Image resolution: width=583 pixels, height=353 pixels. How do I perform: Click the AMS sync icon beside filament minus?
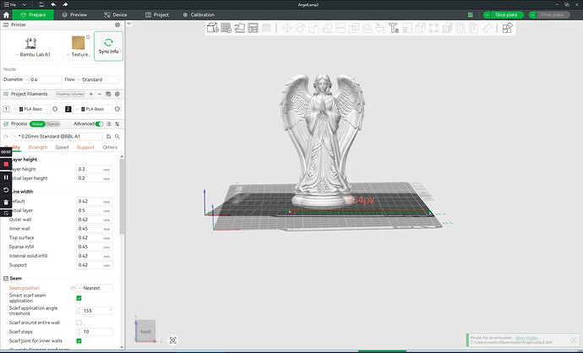click(x=108, y=94)
